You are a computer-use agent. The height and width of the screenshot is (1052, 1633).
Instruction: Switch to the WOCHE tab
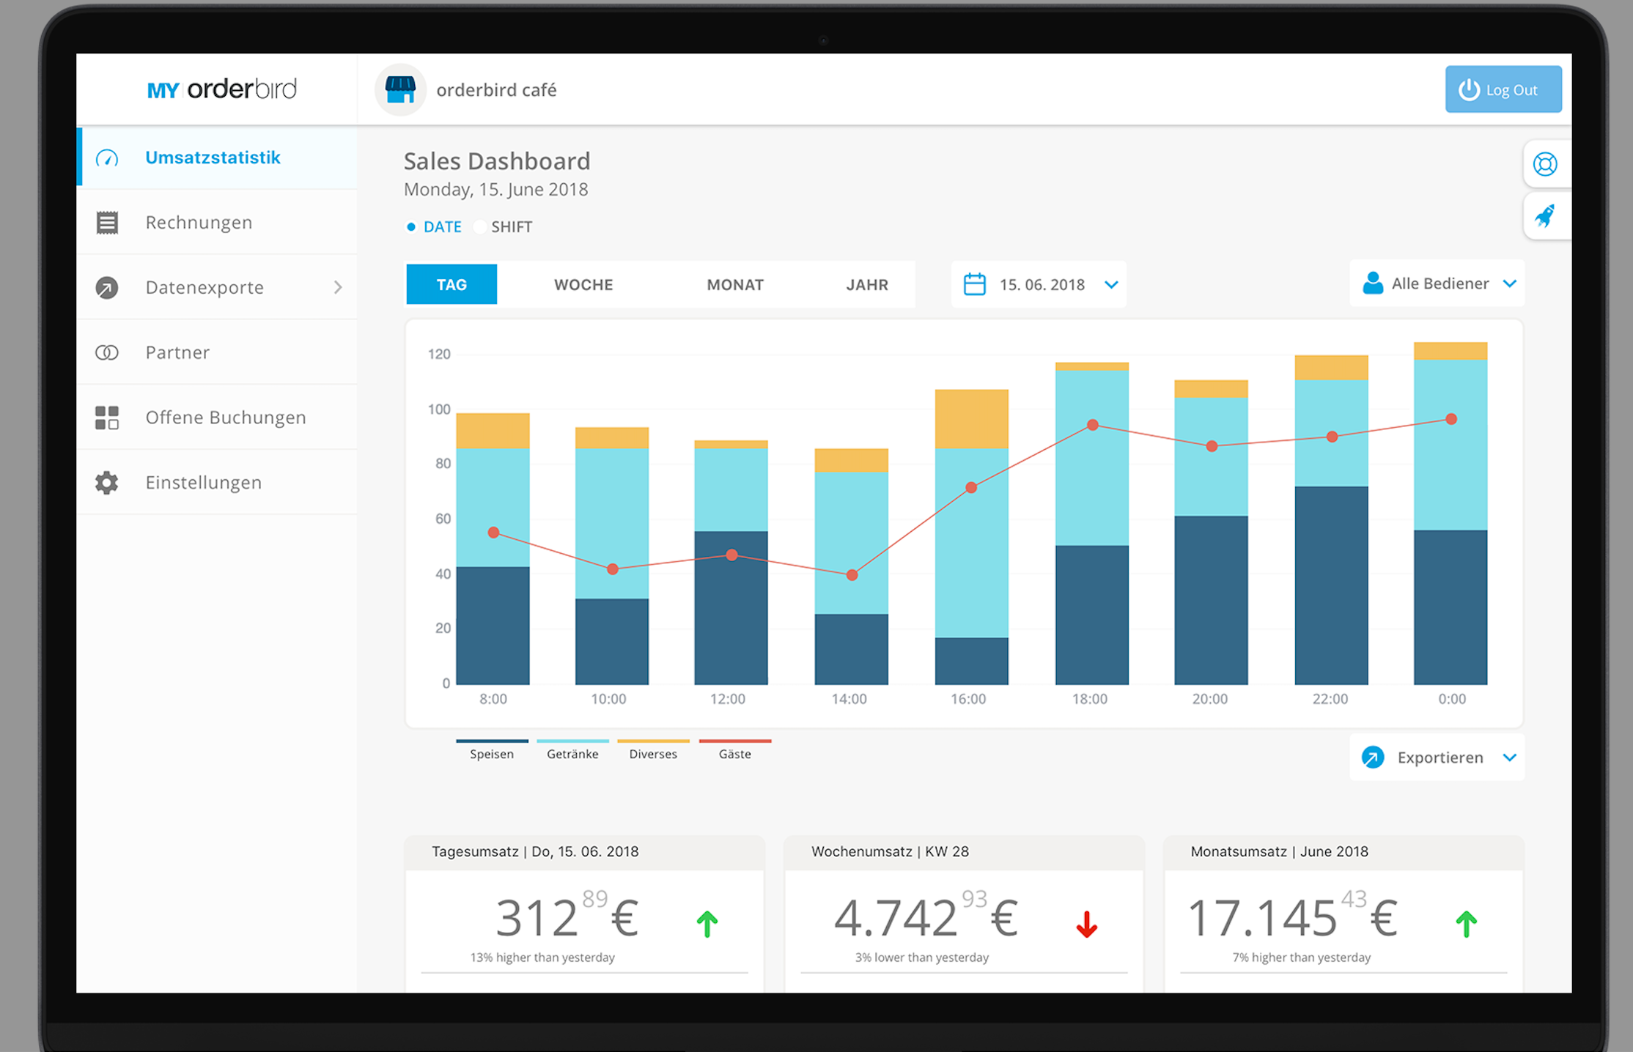coord(583,284)
